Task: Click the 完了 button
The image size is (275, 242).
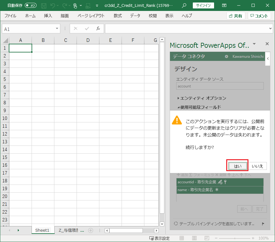Action: click(260, 209)
